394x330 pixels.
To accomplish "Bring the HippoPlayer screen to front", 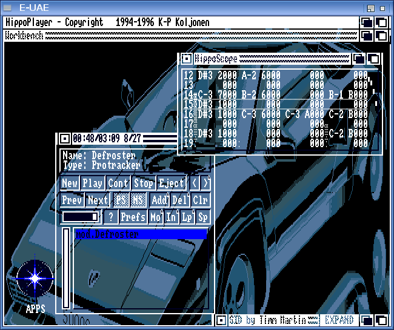I will [382, 22].
